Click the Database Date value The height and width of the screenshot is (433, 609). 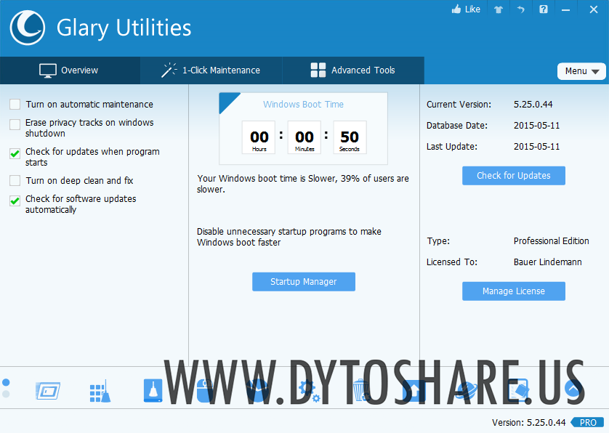coord(537,126)
